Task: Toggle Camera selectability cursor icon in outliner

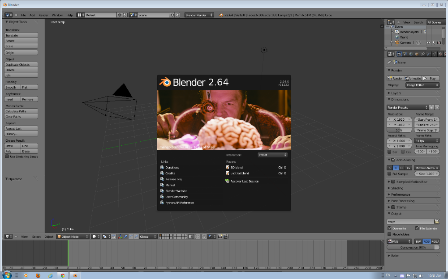Action: point(434,42)
